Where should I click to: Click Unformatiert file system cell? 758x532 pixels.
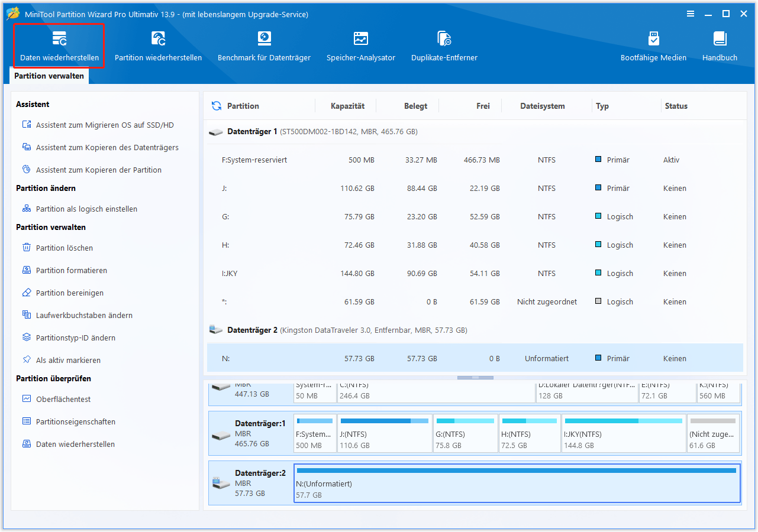547,359
